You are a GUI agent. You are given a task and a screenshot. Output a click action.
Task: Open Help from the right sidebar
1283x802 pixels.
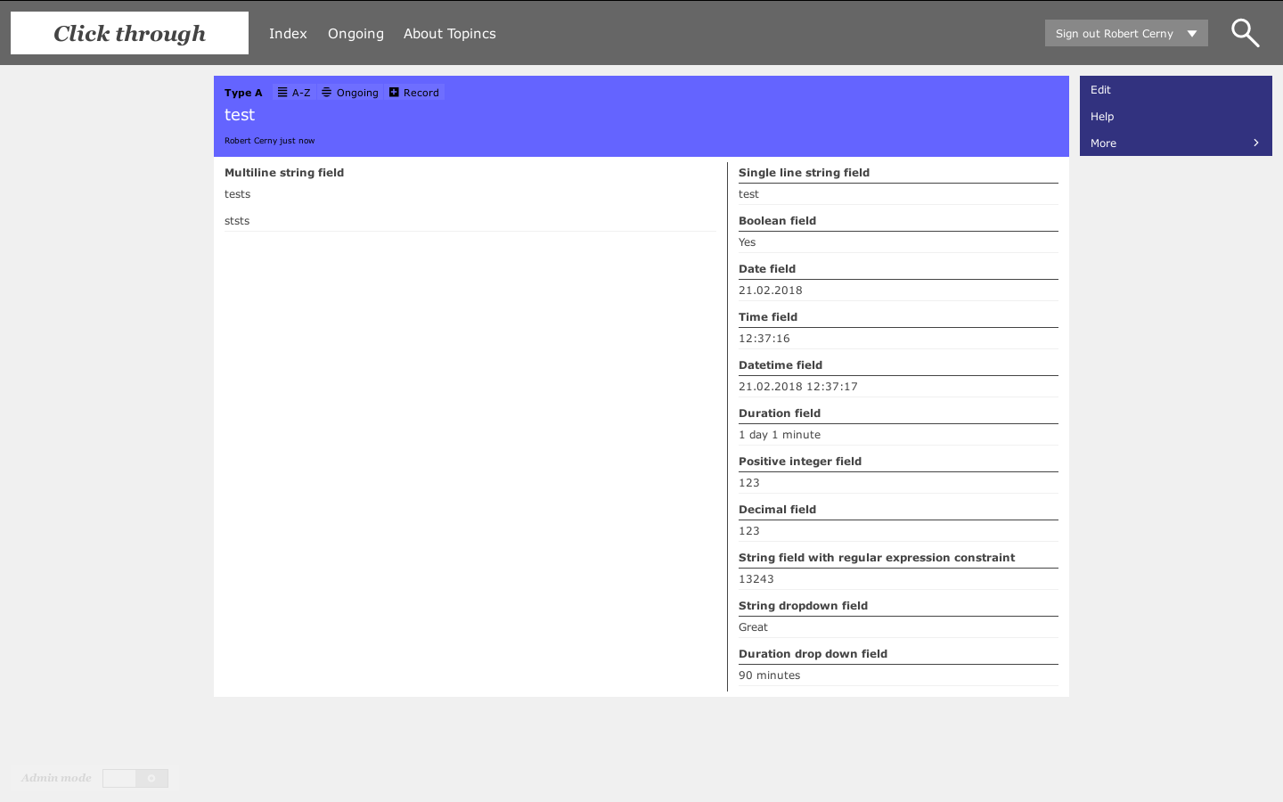(1102, 117)
